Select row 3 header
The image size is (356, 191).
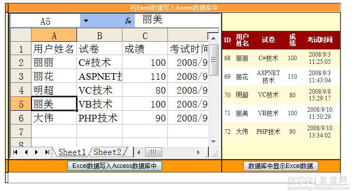21,76
